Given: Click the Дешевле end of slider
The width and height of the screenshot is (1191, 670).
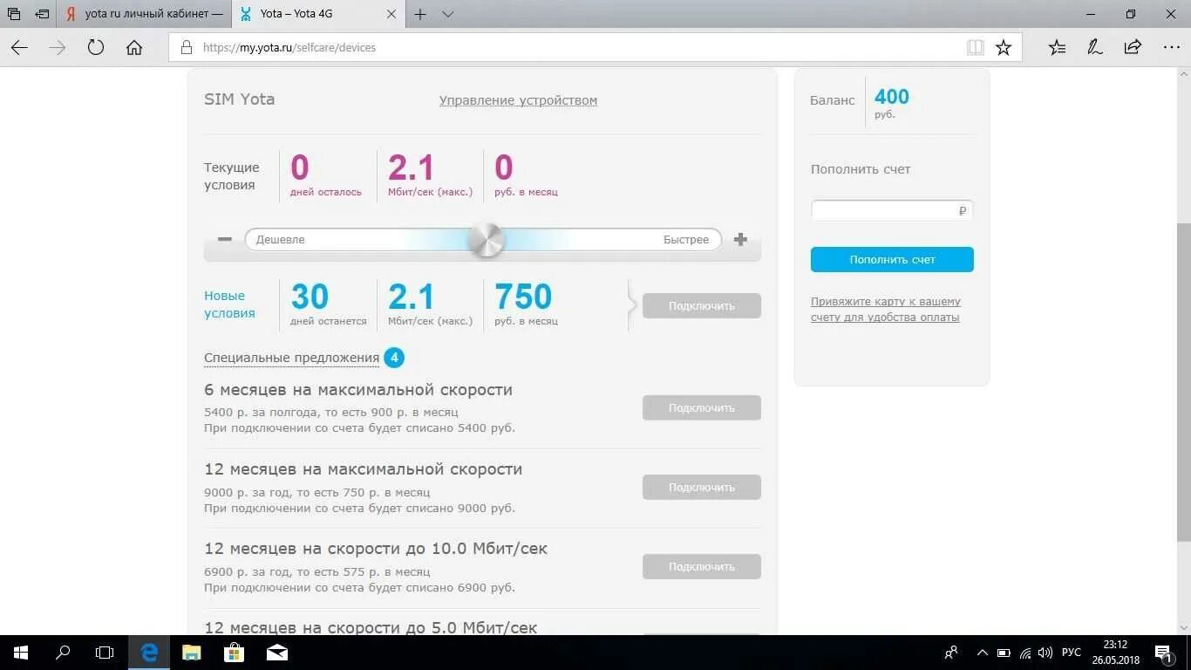Looking at the screenshot, I should (280, 239).
